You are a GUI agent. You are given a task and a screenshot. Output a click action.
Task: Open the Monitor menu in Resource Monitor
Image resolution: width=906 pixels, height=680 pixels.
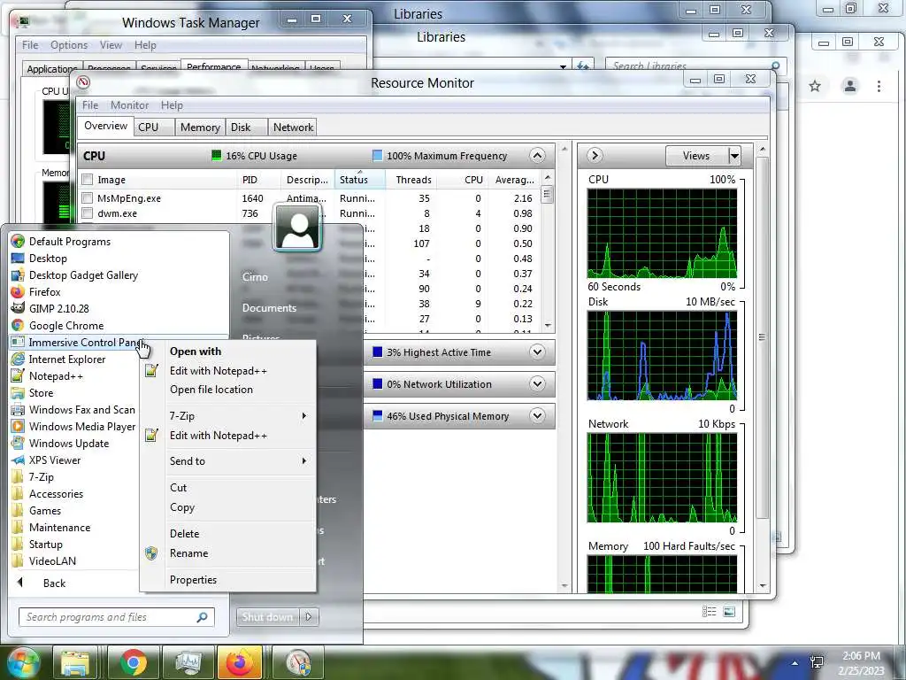129,105
